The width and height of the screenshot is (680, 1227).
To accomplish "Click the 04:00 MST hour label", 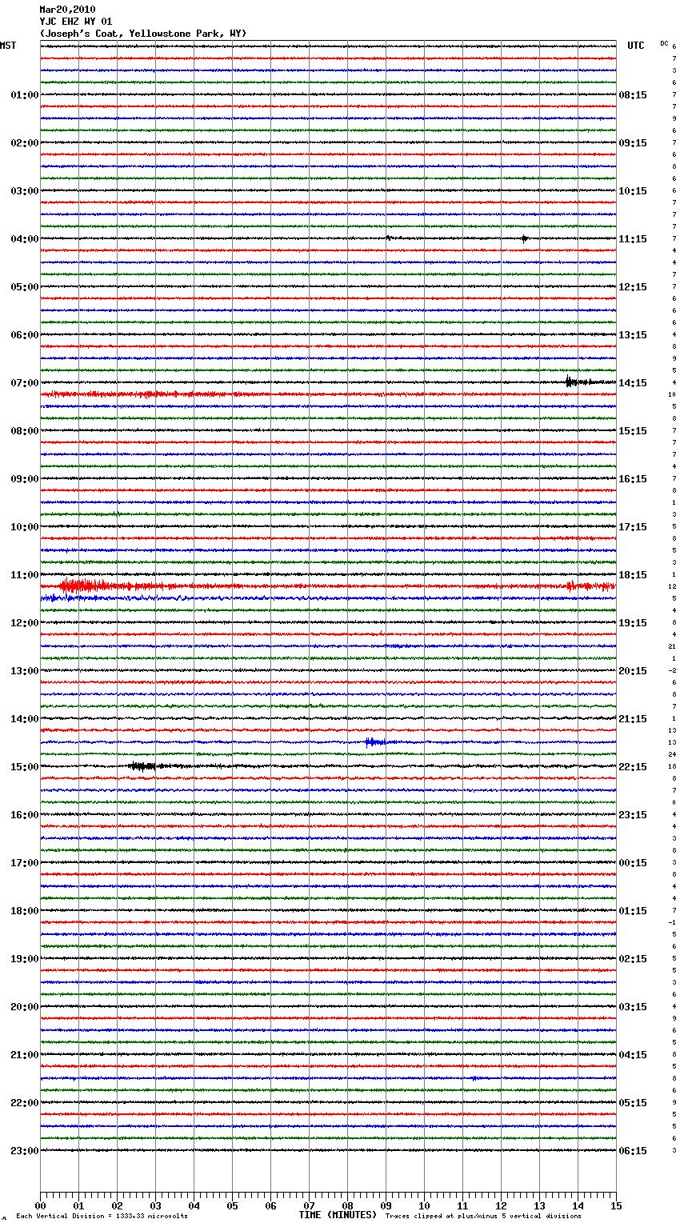I will point(25,239).
